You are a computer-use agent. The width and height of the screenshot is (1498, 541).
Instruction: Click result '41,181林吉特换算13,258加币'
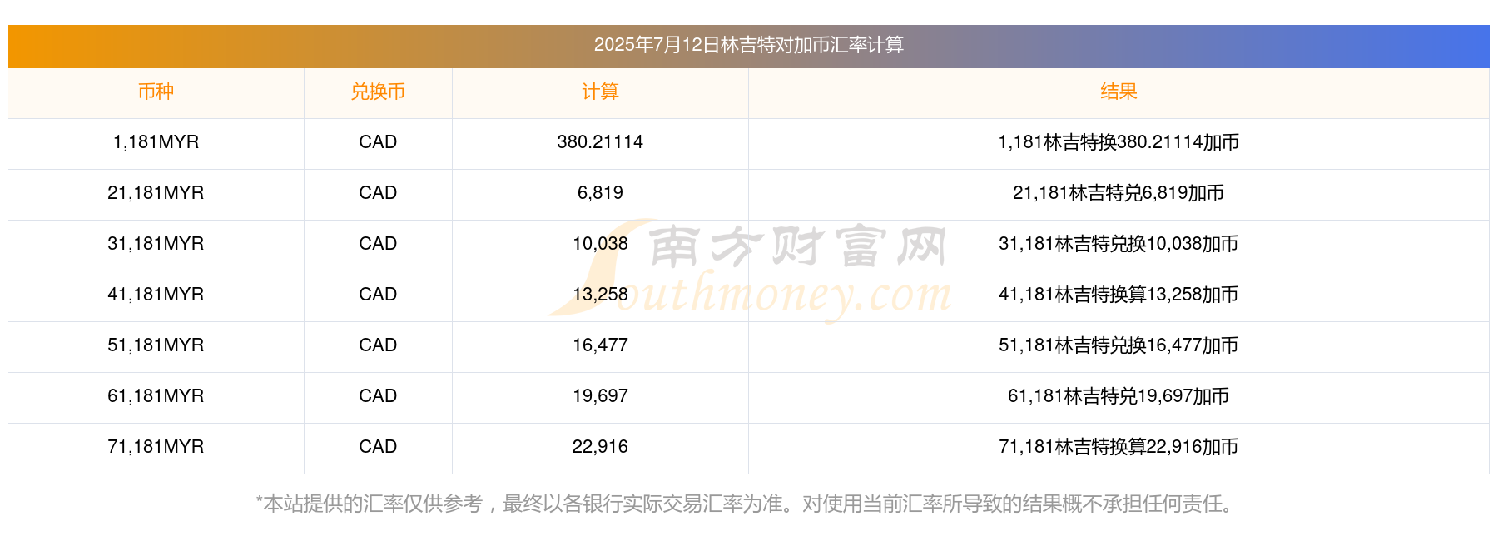pos(1119,295)
